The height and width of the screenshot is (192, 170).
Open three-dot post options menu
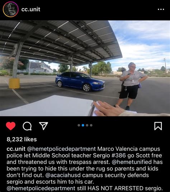click(x=161, y=9)
